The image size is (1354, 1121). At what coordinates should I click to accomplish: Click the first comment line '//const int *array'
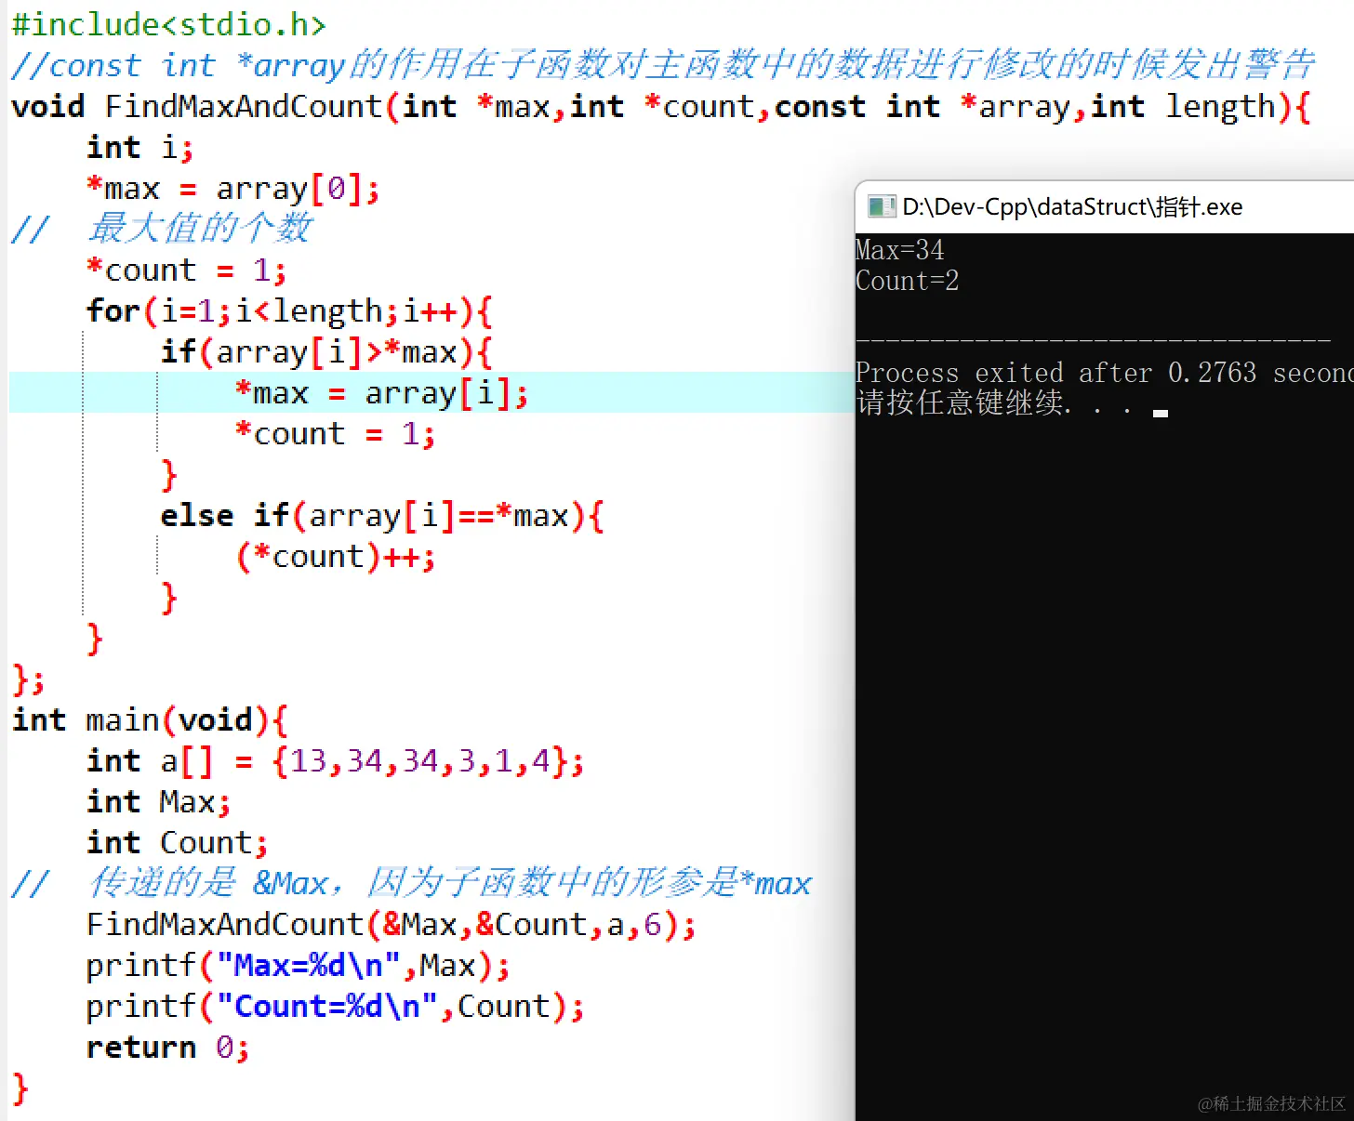pyautogui.click(x=661, y=65)
